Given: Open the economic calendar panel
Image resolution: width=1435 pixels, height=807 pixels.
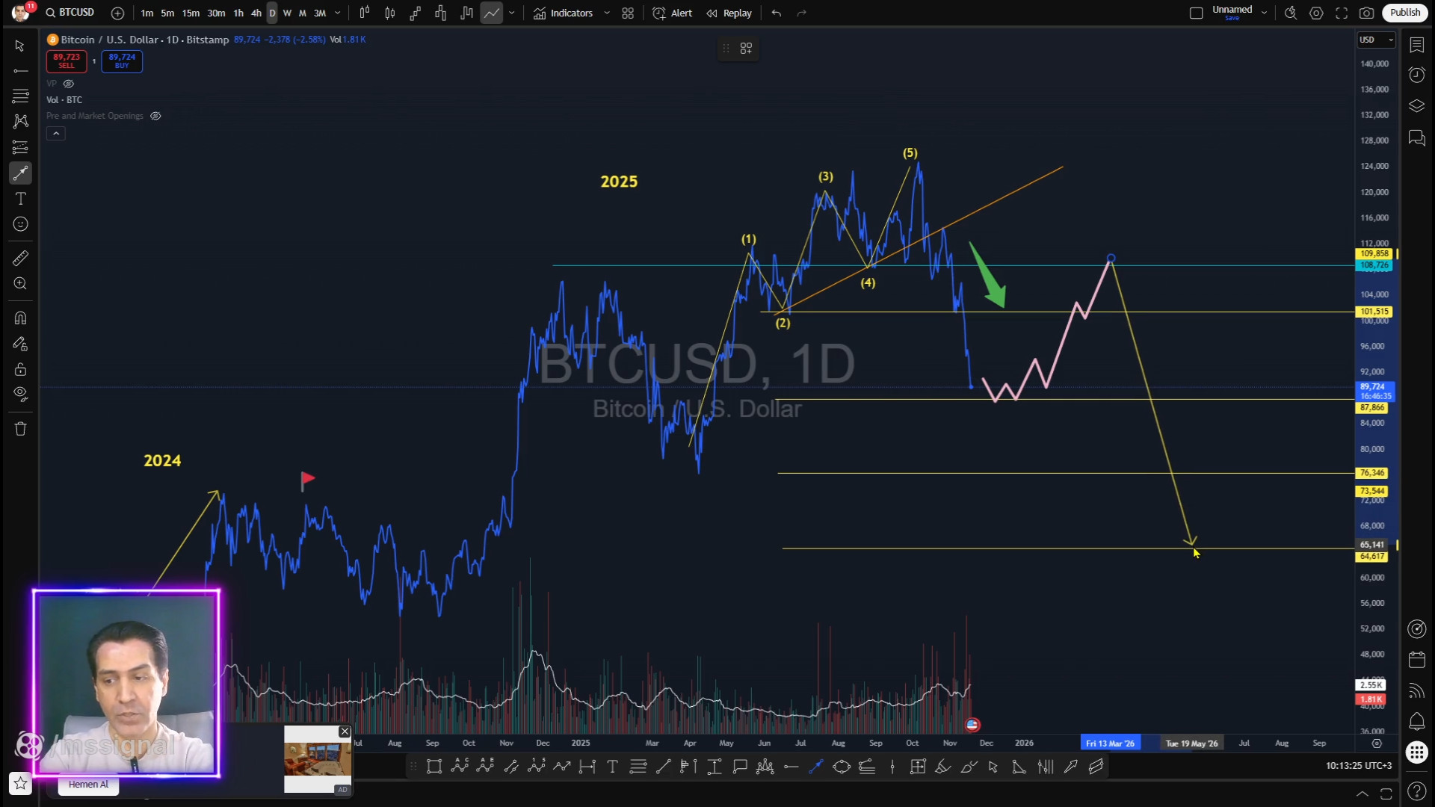Looking at the screenshot, I should 1416,660.
